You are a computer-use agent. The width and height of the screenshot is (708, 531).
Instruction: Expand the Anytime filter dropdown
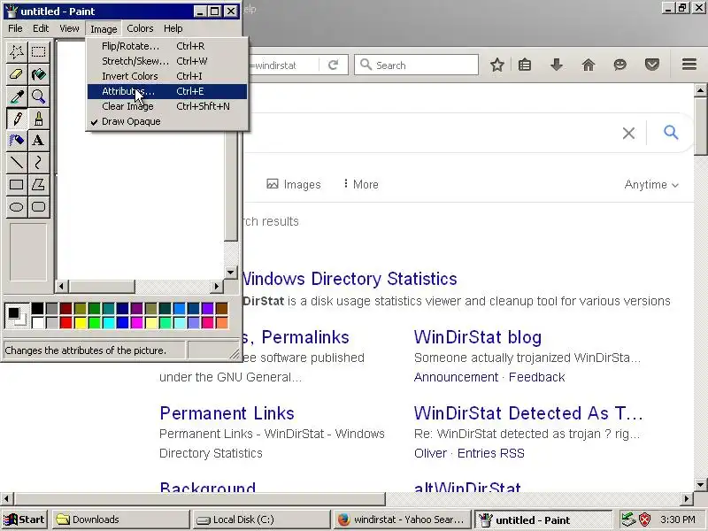(651, 185)
